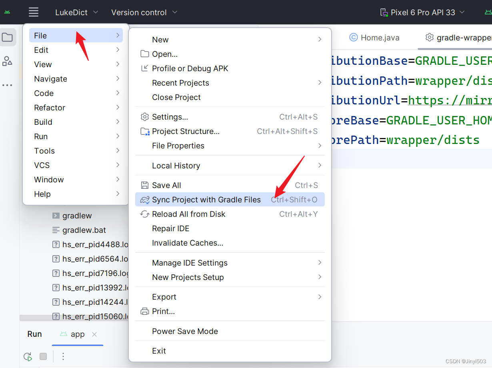Open the LukeDict project switcher dropdown
Screen dimensions: 492x368
pos(77,12)
